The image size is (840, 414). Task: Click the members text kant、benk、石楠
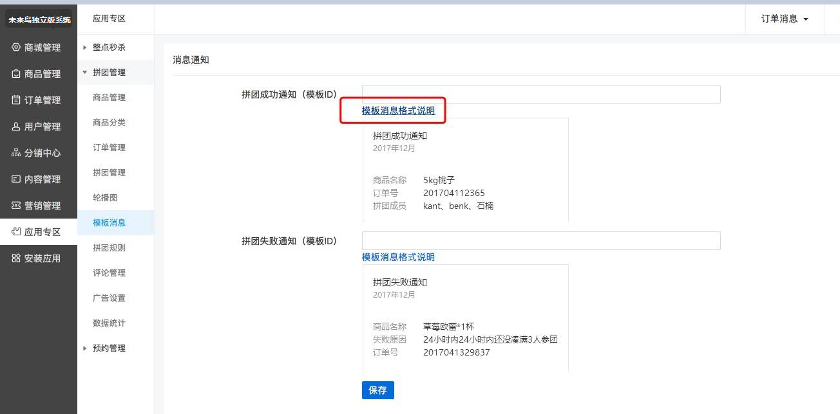click(x=459, y=206)
